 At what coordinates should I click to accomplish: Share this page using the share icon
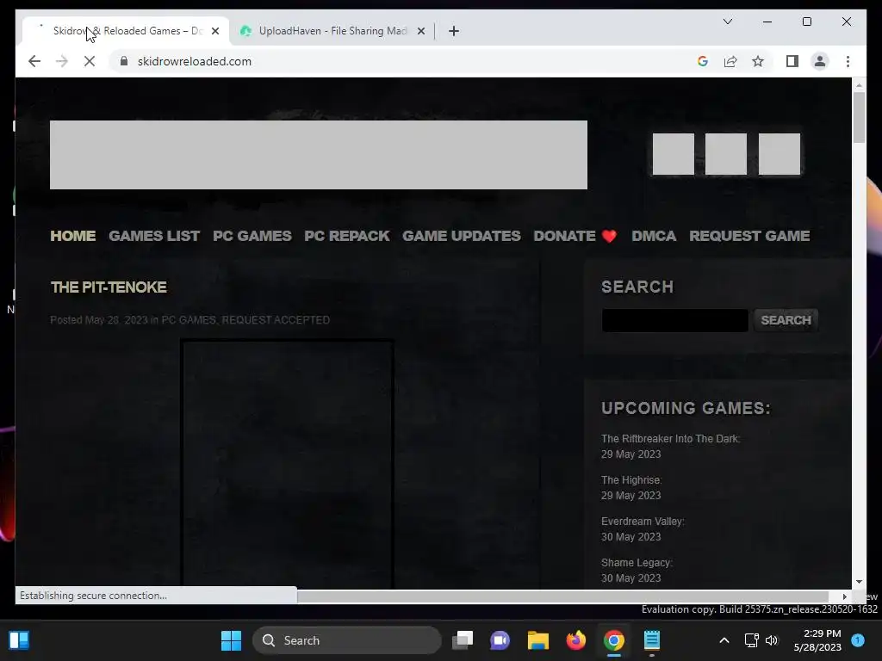tap(730, 61)
